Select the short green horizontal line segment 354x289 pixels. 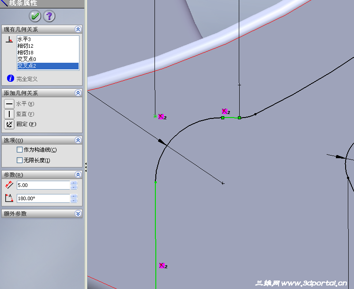click(231, 118)
